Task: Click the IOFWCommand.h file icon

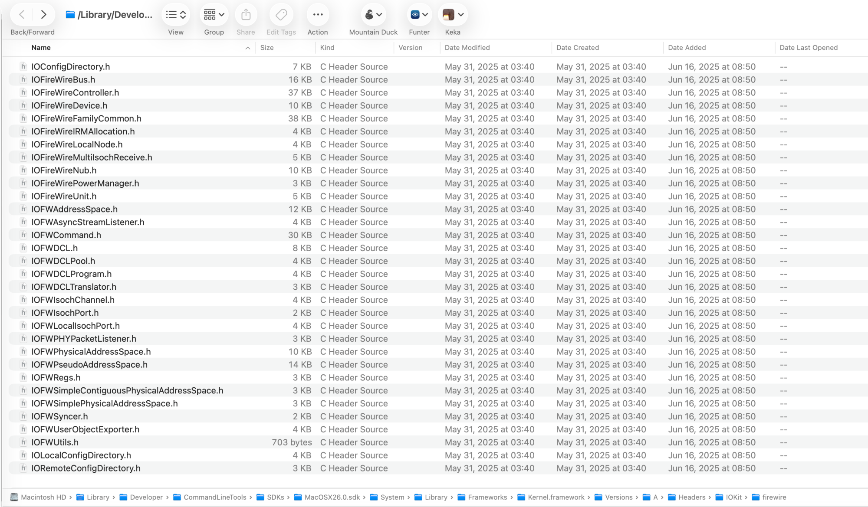Action: [23, 235]
